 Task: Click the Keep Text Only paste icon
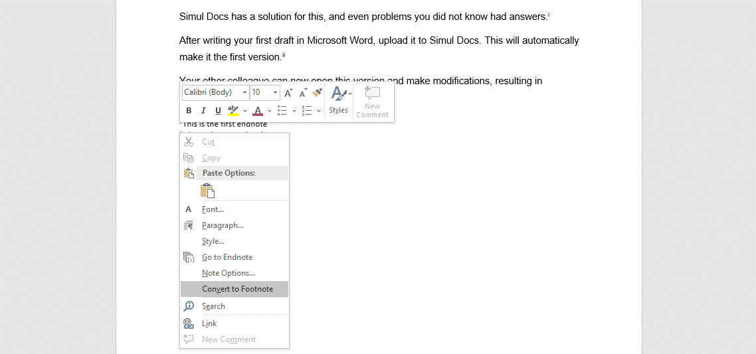[207, 191]
